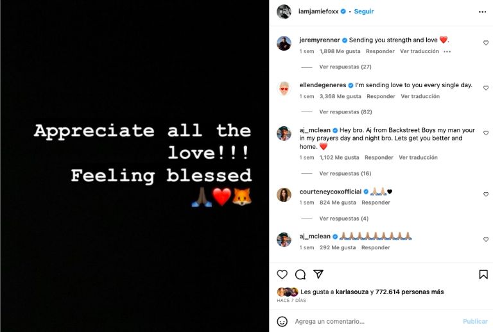The image size is (493, 332).
Task: Open the three-dot more options menu
Action: (483, 12)
